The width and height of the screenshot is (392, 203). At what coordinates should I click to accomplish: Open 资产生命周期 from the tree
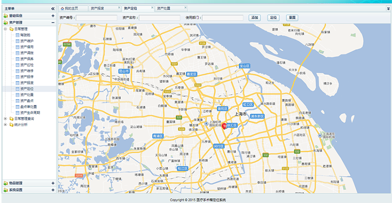pyautogui.click(x=30, y=113)
